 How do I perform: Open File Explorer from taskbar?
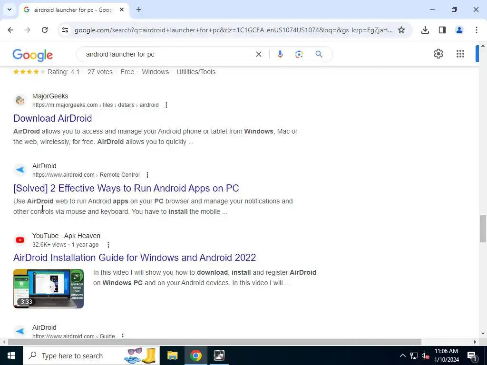172,355
